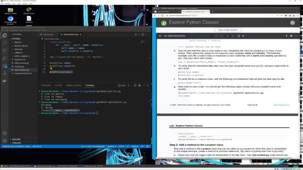Open the Explorer view in VS Code activity bar
This screenshot has height=170, width=303.
tap(5, 35)
